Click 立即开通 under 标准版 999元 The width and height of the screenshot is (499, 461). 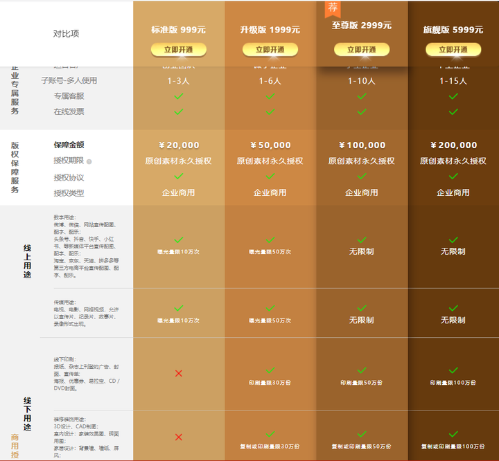[x=179, y=50]
